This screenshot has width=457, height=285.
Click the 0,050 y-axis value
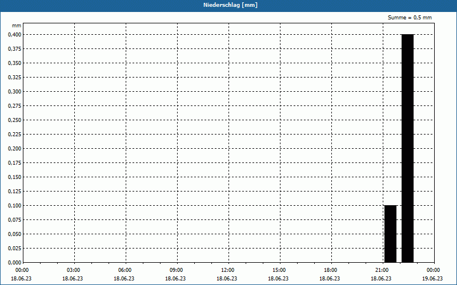pos(15,234)
